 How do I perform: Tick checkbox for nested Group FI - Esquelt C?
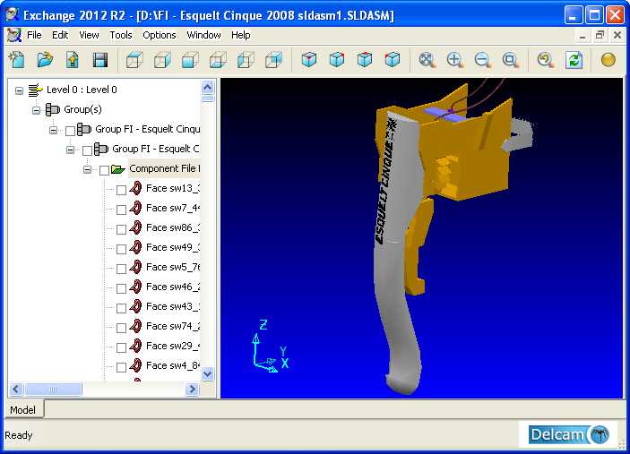87,150
